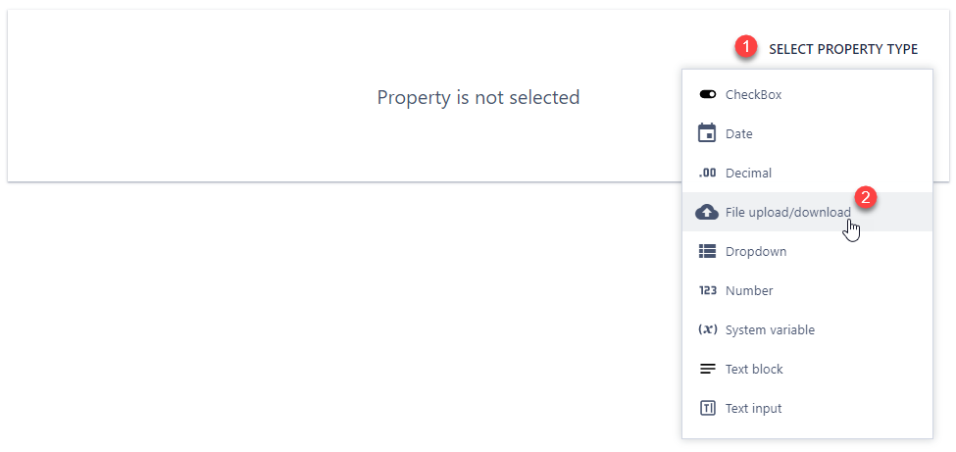Pick the Decimal property option
This screenshot has height=452, width=956.
click(748, 174)
